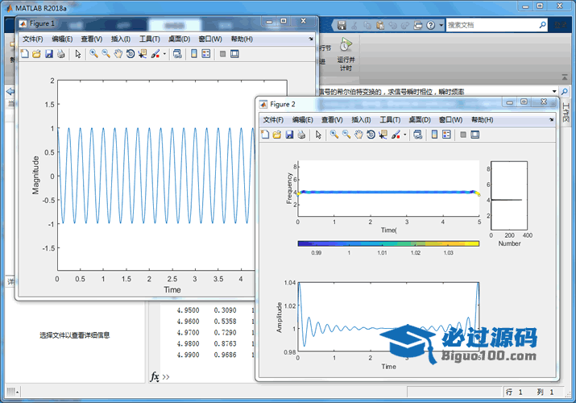Open file icon in Figure 1 toolbar

[x=36, y=54]
